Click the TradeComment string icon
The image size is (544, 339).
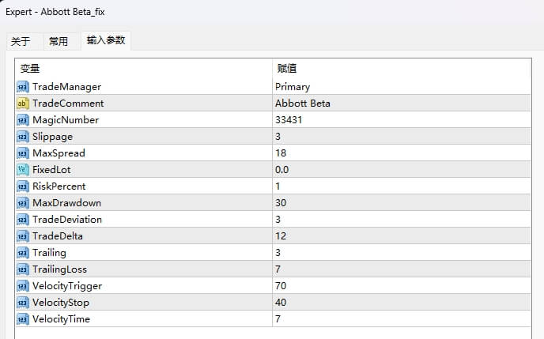point(22,104)
